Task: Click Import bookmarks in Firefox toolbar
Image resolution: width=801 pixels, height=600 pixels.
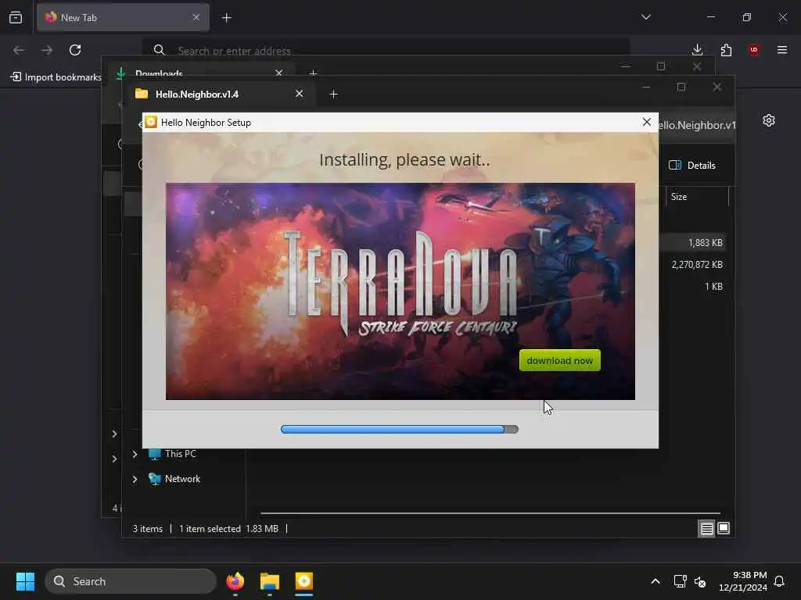Action: tap(56, 77)
